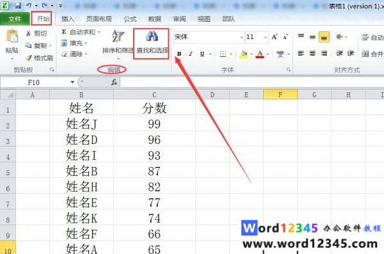The width and height of the screenshot is (384, 254).
Task: Open the font size 11 dropdown
Action: point(266,38)
